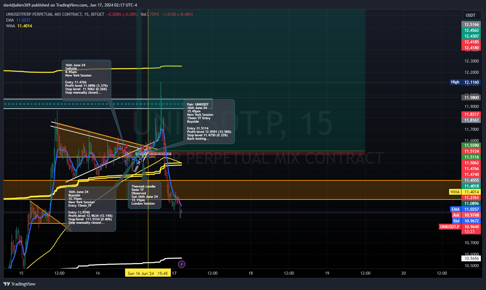Click the 11.8317 red price label

471,114
